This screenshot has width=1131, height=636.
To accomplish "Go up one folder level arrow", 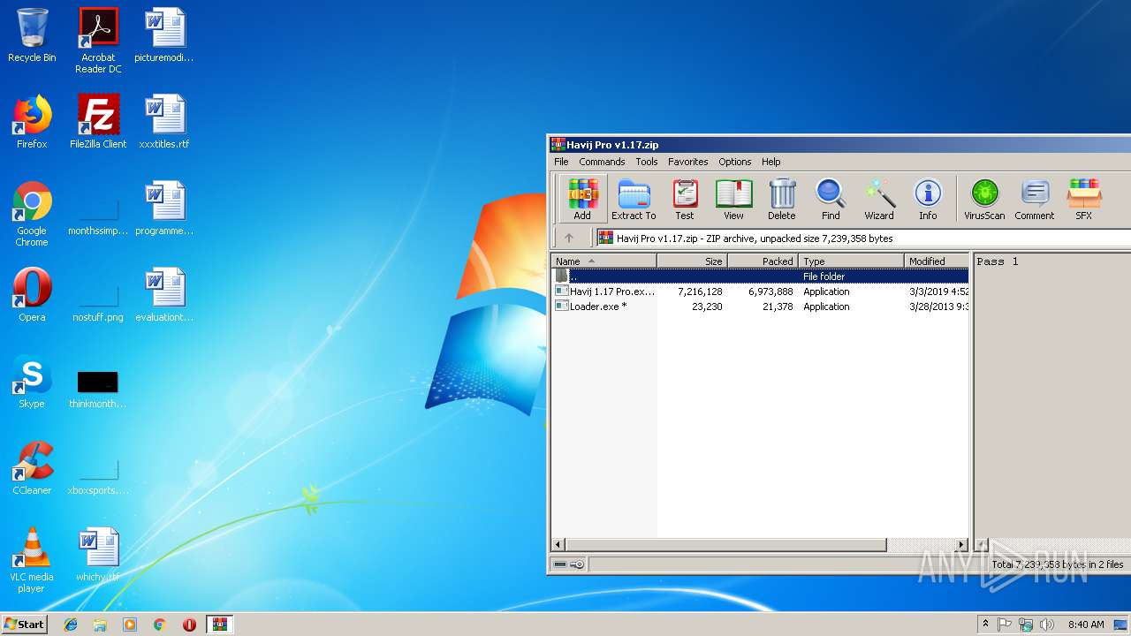I will [x=569, y=238].
